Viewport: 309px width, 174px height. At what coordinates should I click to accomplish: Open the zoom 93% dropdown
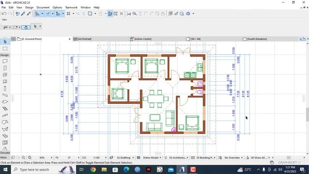click(52, 158)
